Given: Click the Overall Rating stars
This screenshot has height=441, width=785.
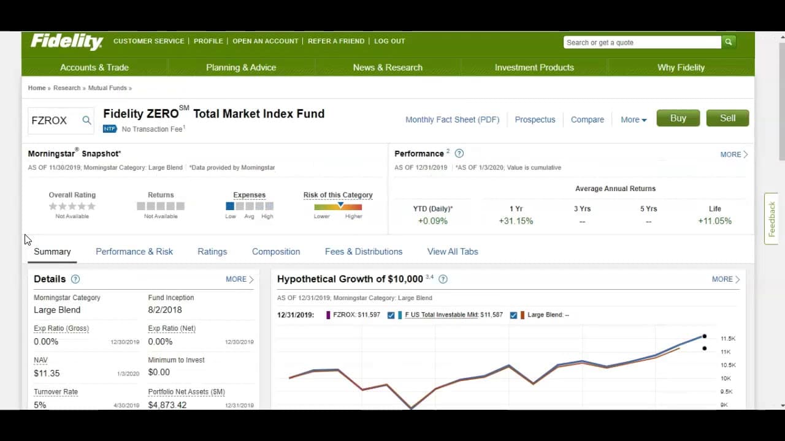Looking at the screenshot, I should click(x=72, y=206).
